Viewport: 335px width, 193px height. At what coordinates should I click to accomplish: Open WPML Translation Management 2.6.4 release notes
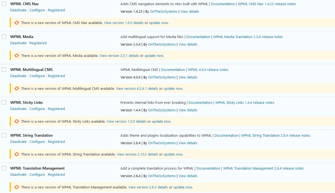263,168
